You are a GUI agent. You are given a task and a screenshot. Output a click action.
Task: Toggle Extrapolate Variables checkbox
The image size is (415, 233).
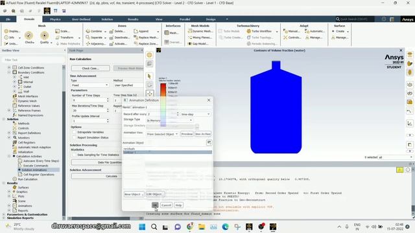[x=75, y=132]
